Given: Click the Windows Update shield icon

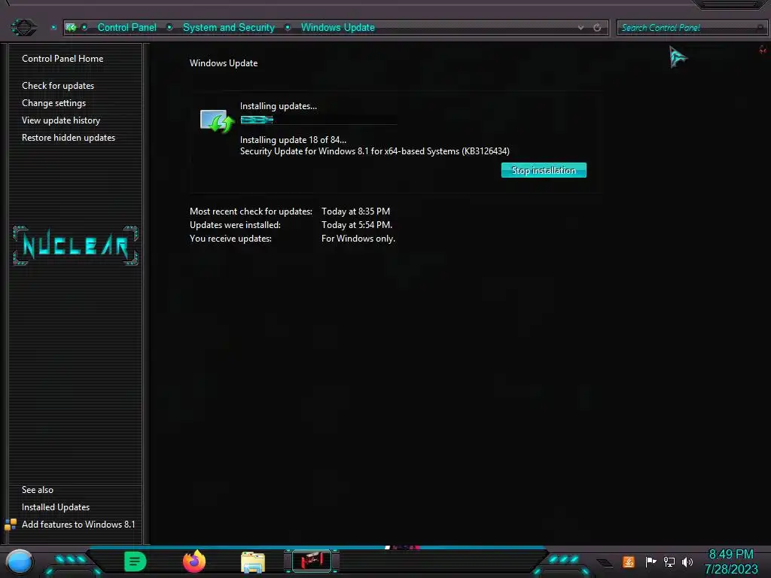Looking at the screenshot, I should (x=217, y=121).
